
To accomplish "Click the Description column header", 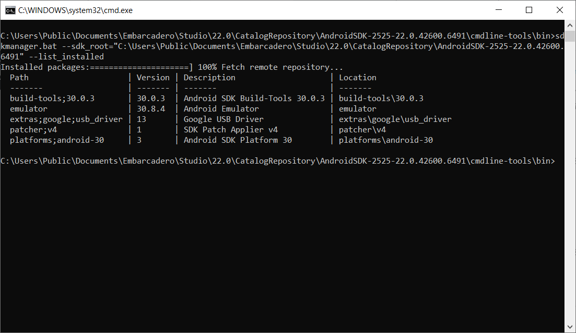I will pyautogui.click(x=209, y=78).
